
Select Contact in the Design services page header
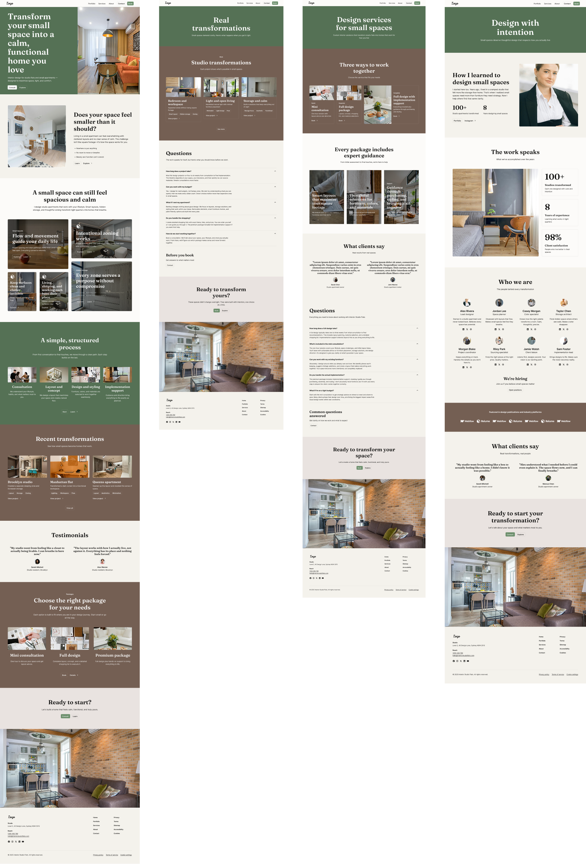(409, 3)
